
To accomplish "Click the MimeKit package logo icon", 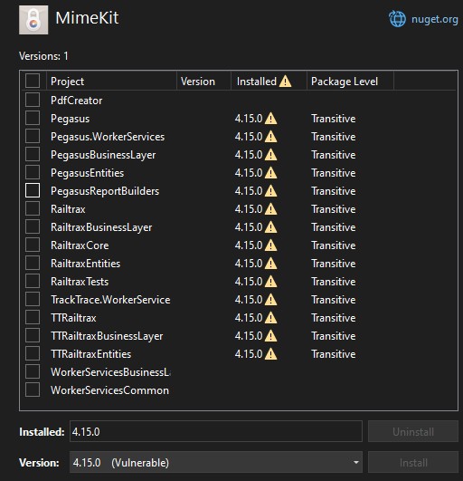I will pyautogui.click(x=33, y=20).
